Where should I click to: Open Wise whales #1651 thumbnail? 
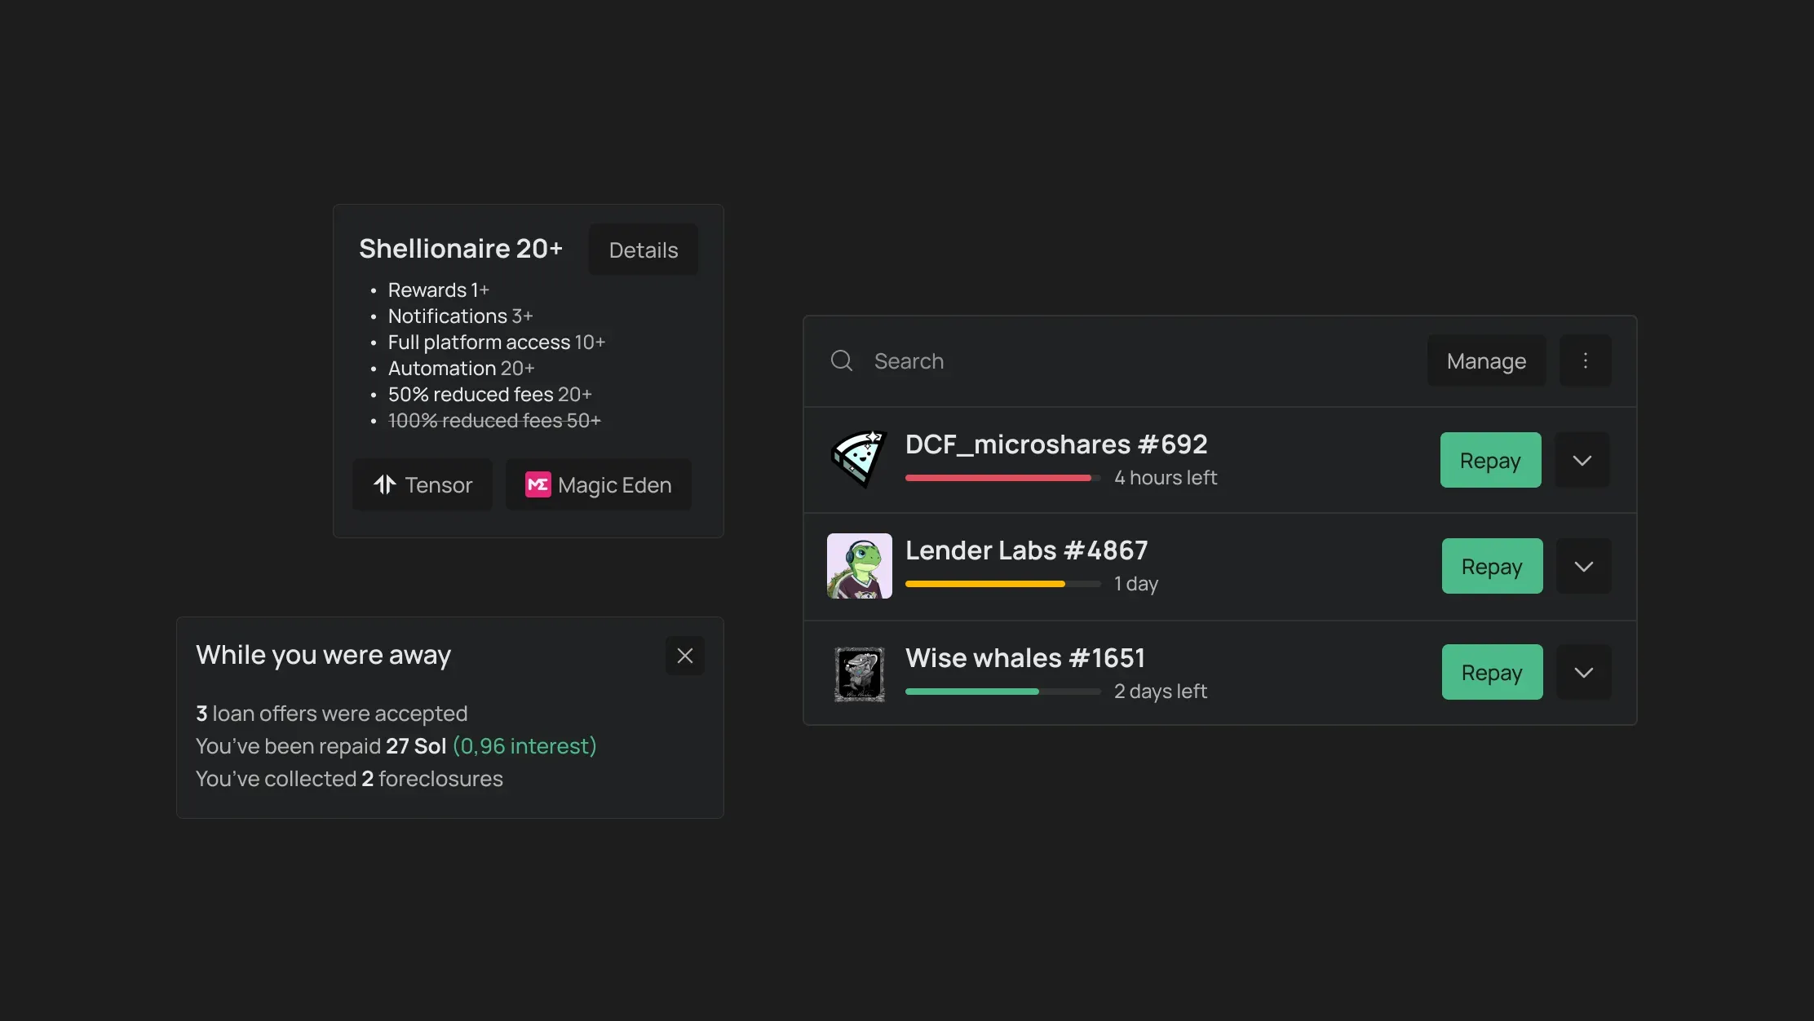tap(859, 674)
